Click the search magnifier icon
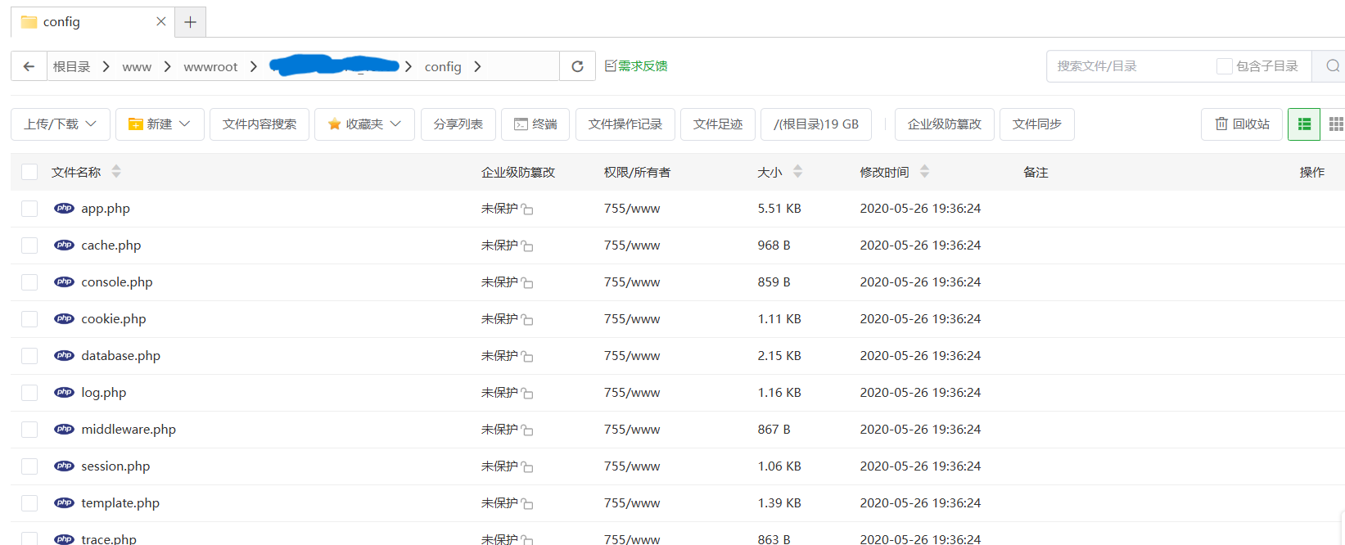Screen dimensions: 1345x545 1332,66
